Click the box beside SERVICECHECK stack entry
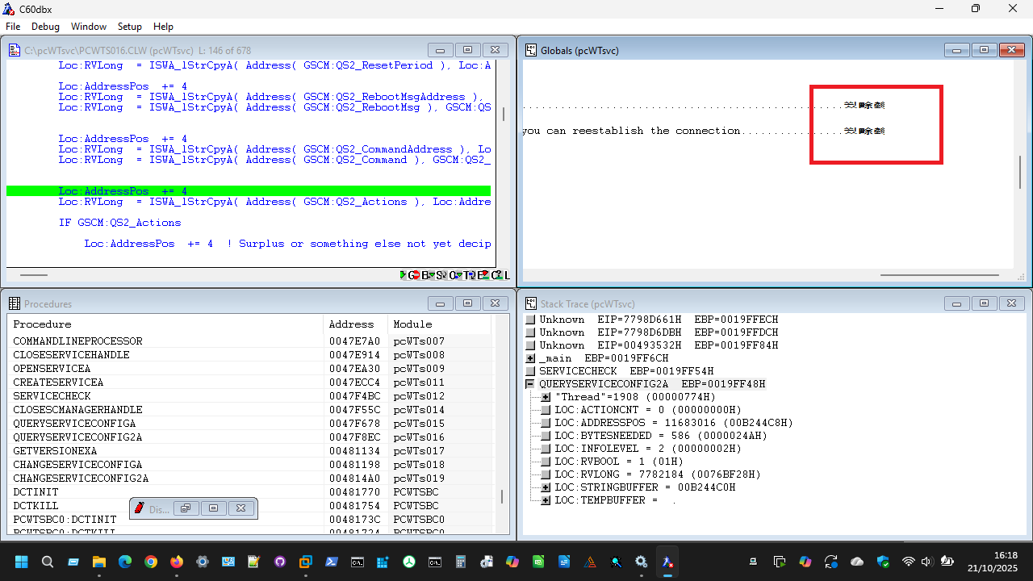 530,371
